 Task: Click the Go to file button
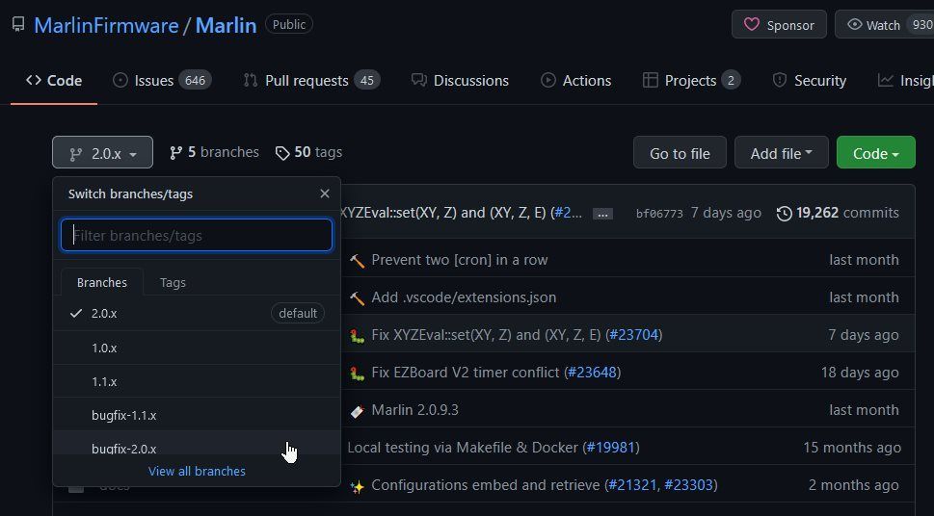point(680,153)
